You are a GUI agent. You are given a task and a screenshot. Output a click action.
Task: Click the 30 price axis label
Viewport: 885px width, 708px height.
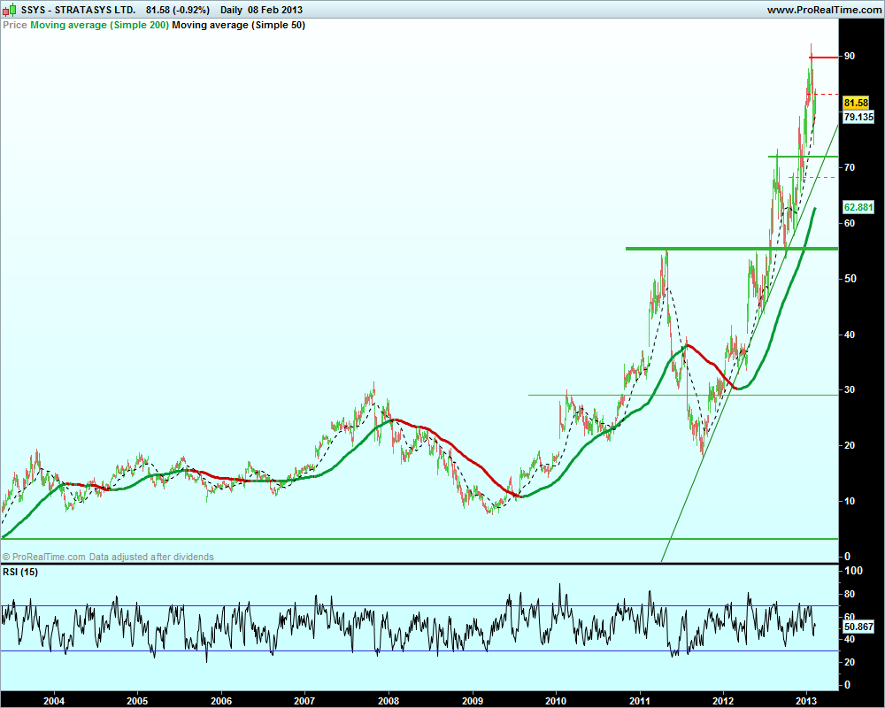click(x=850, y=389)
